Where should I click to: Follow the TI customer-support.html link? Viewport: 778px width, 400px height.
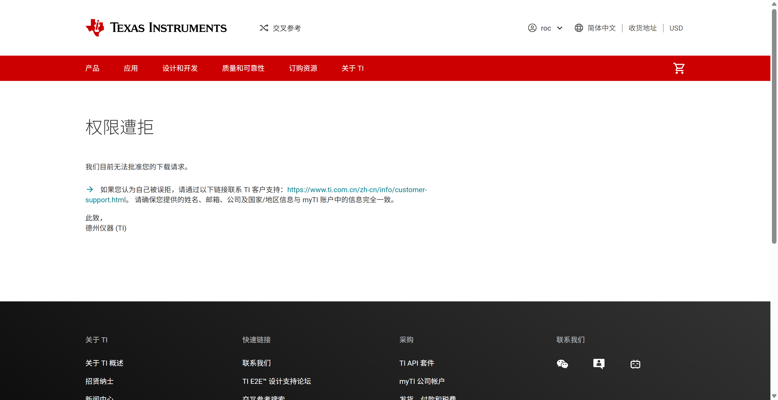[x=357, y=190]
